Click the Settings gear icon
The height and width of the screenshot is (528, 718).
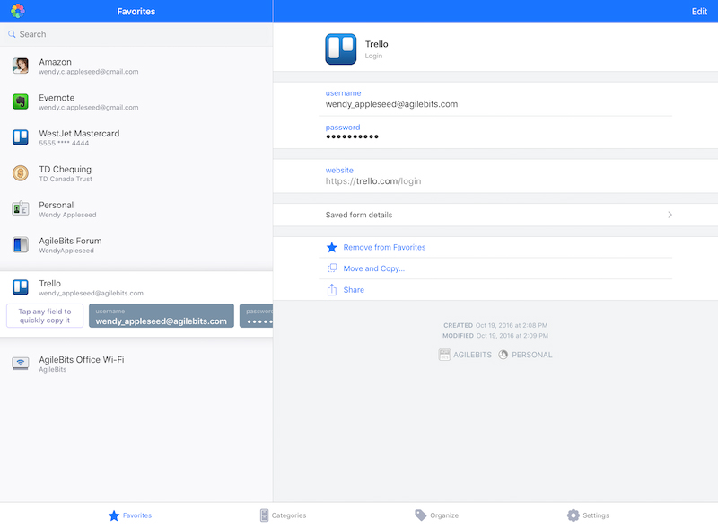click(x=574, y=515)
